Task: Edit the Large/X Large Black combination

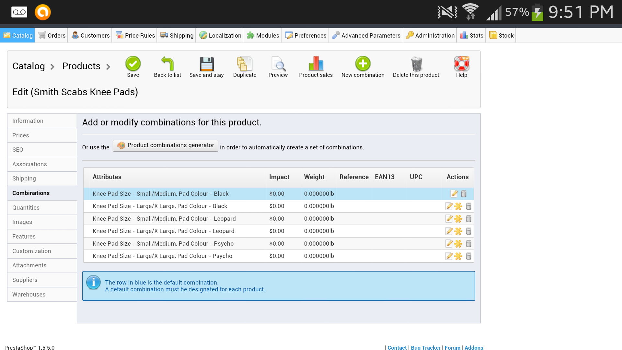Action: [449, 206]
